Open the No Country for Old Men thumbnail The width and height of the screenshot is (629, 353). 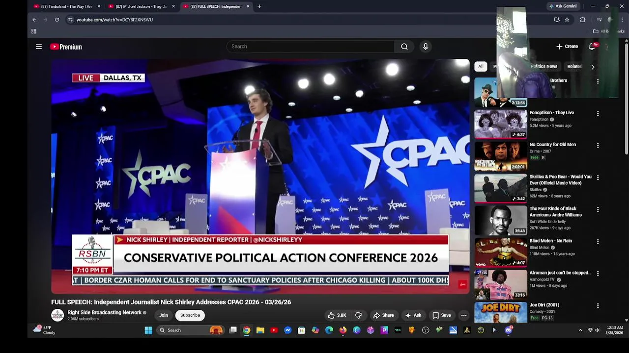click(500, 156)
